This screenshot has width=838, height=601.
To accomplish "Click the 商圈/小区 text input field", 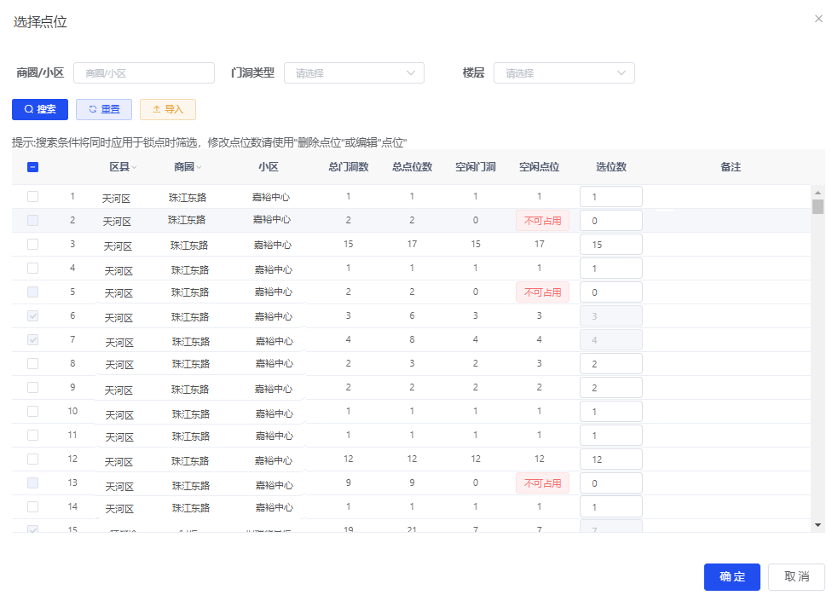I will [x=144, y=73].
